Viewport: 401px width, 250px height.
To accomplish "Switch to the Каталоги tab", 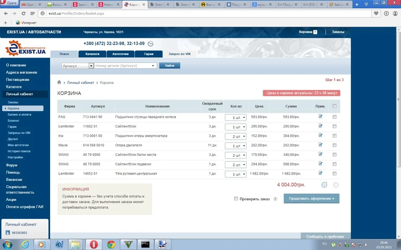I will (x=92, y=54).
